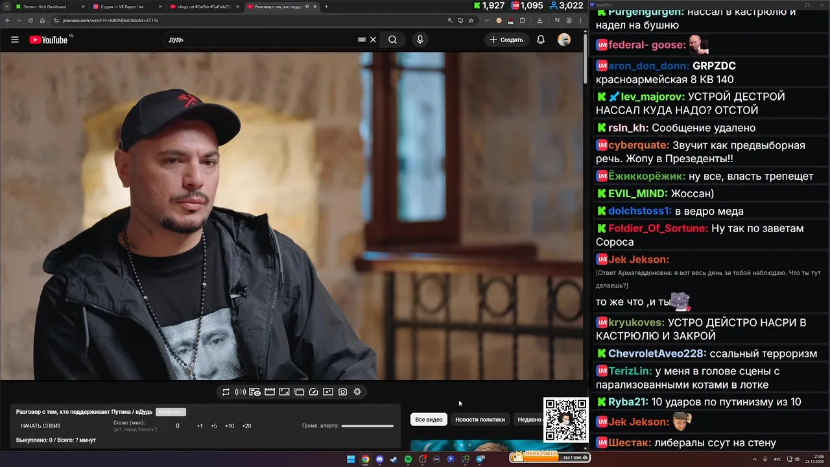
Task: Take a screenshot with the camera icon
Action: [x=342, y=392]
